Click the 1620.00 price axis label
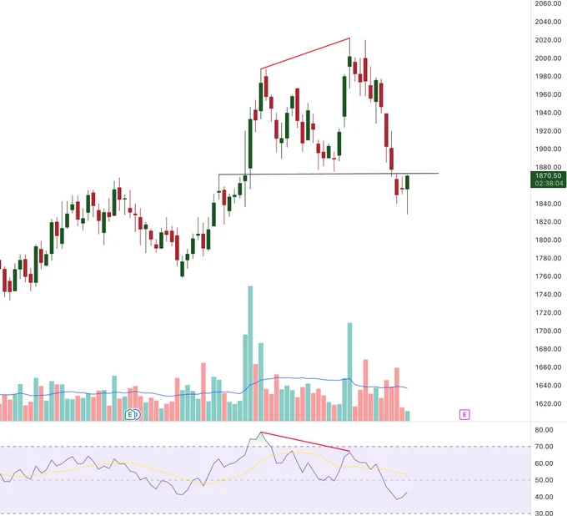The width and height of the screenshot is (567, 516). (x=548, y=404)
